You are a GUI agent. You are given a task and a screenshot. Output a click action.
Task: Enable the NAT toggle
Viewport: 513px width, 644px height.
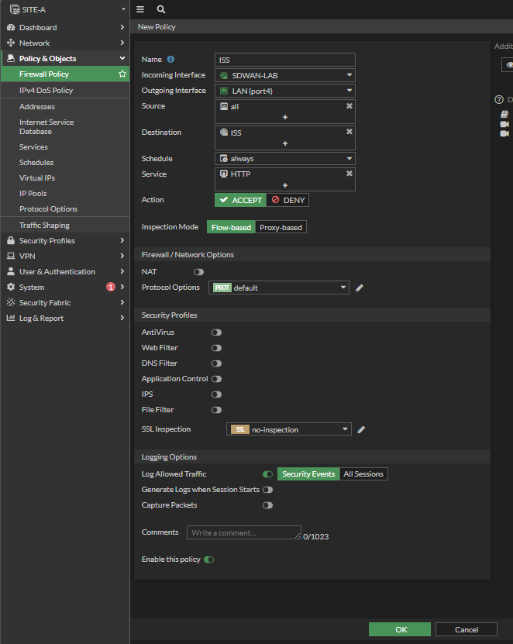[x=199, y=272]
